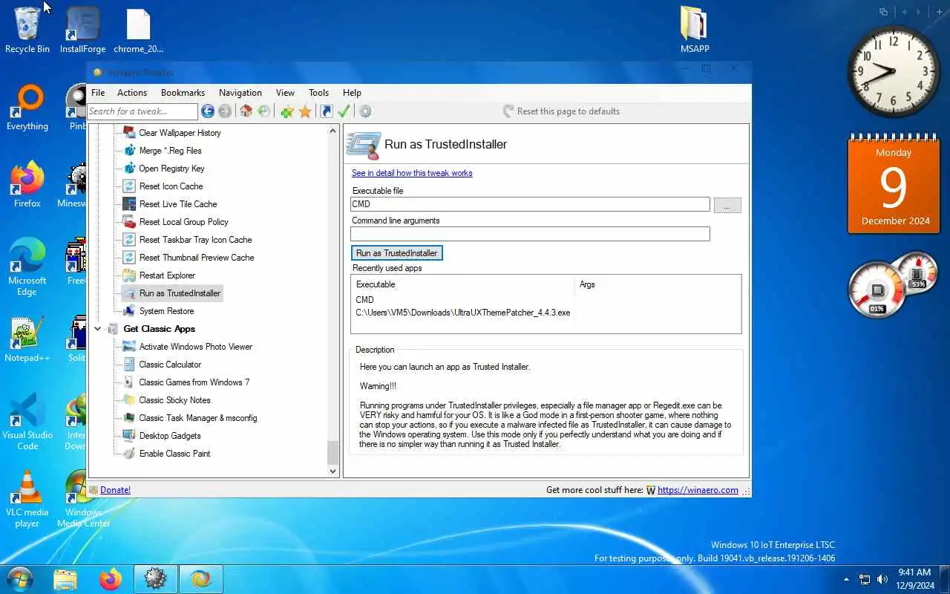
Task: Click into the Executable file field
Action: (x=530, y=204)
